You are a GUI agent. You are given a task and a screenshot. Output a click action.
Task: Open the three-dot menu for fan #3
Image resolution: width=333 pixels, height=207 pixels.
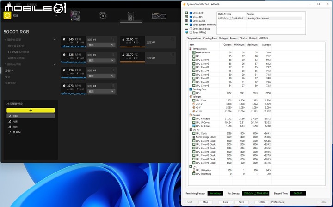[x=114, y=70]
